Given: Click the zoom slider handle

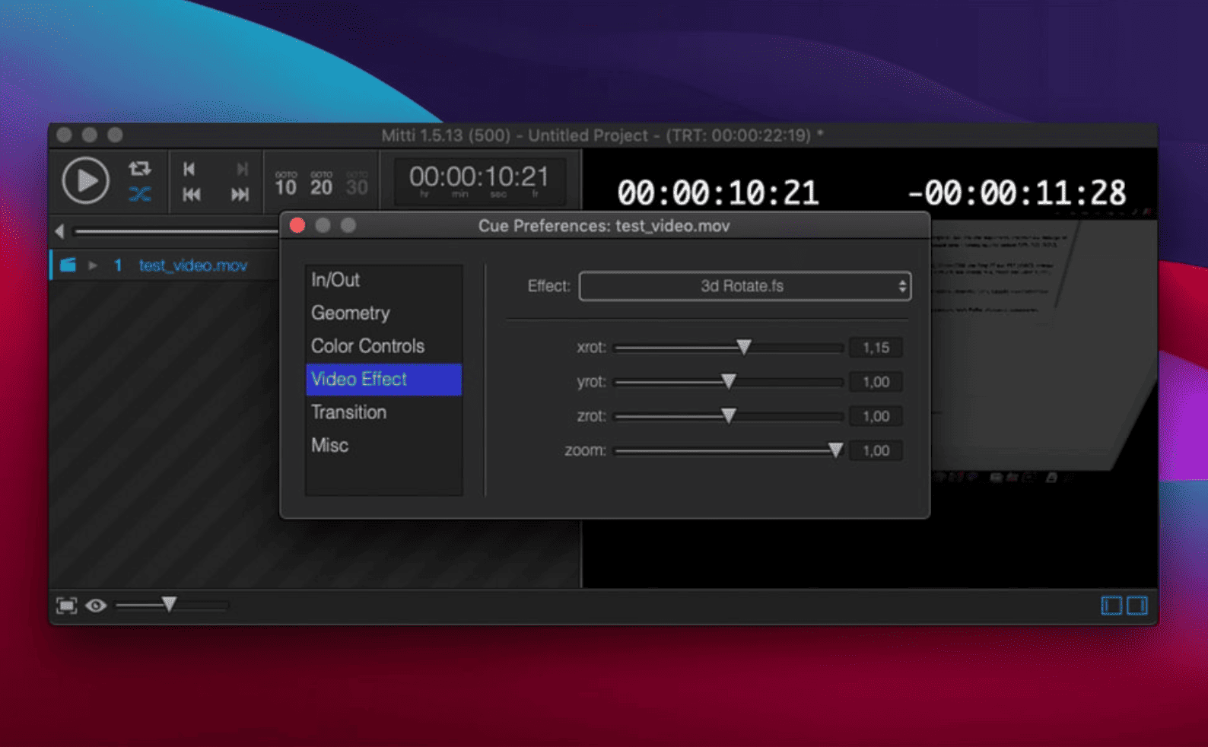Looking at the screenshot, I should pos(835,450).
